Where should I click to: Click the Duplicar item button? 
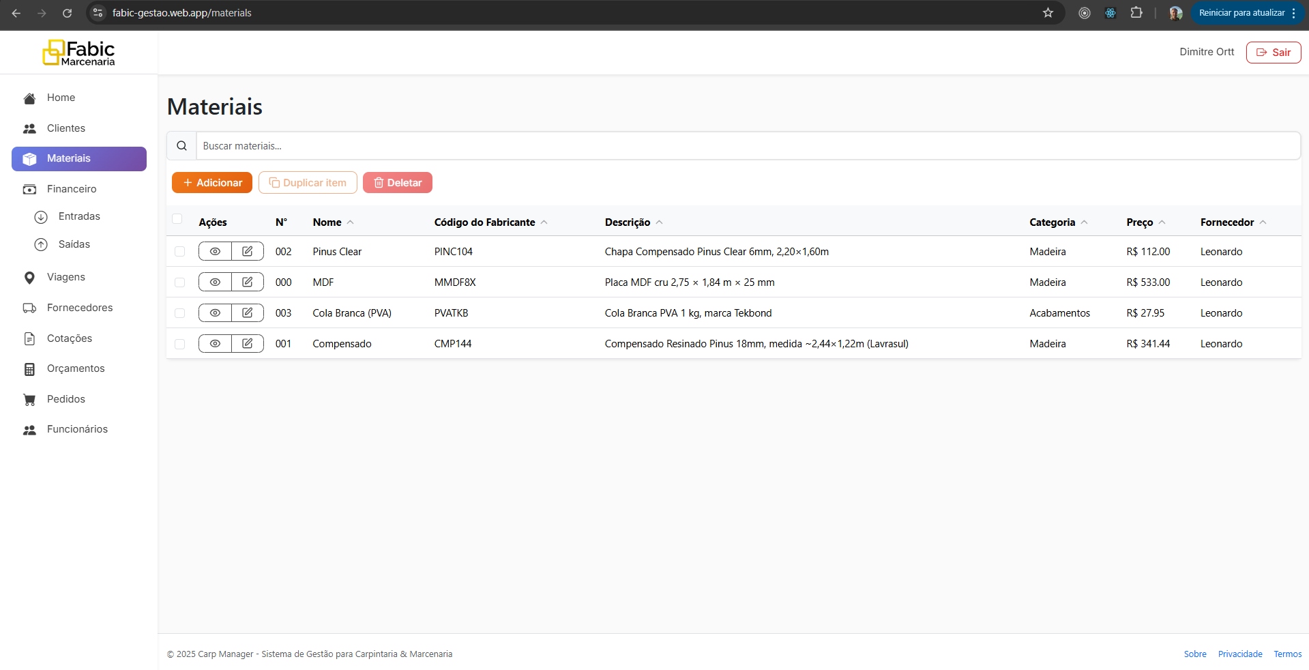308,183
